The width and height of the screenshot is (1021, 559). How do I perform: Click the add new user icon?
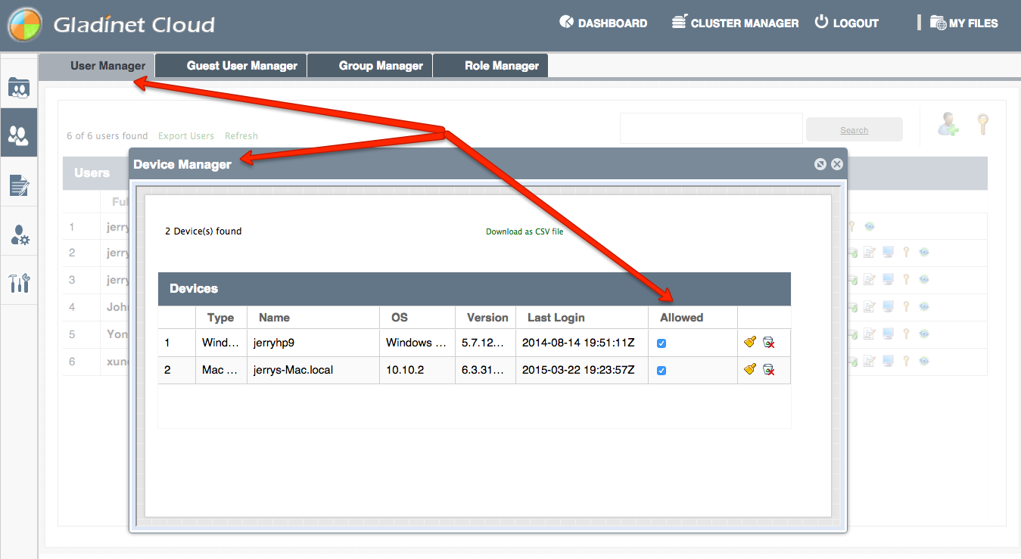click(948, 124)
